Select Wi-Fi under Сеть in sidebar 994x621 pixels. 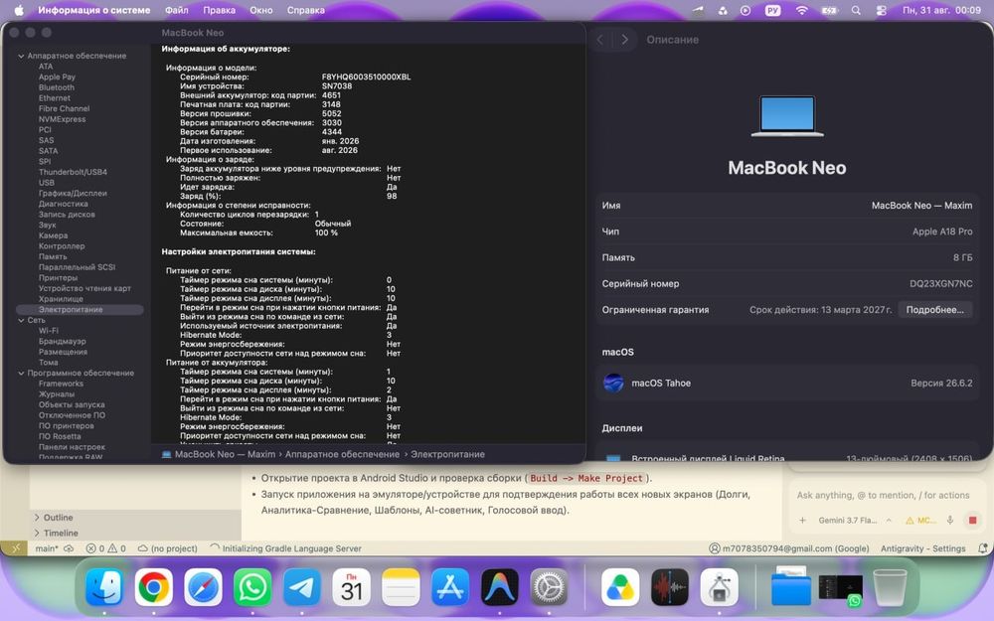[x=48, y=331]
